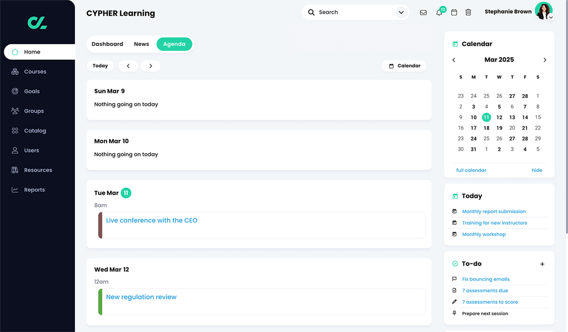Open Training for new instructors item
This screenshot has height=332, width=568.
tap(495, 223)
